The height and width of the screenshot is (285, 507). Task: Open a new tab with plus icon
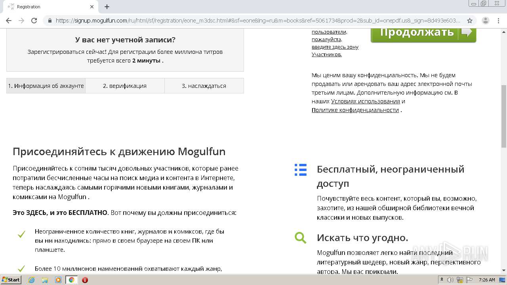(107, 7)
